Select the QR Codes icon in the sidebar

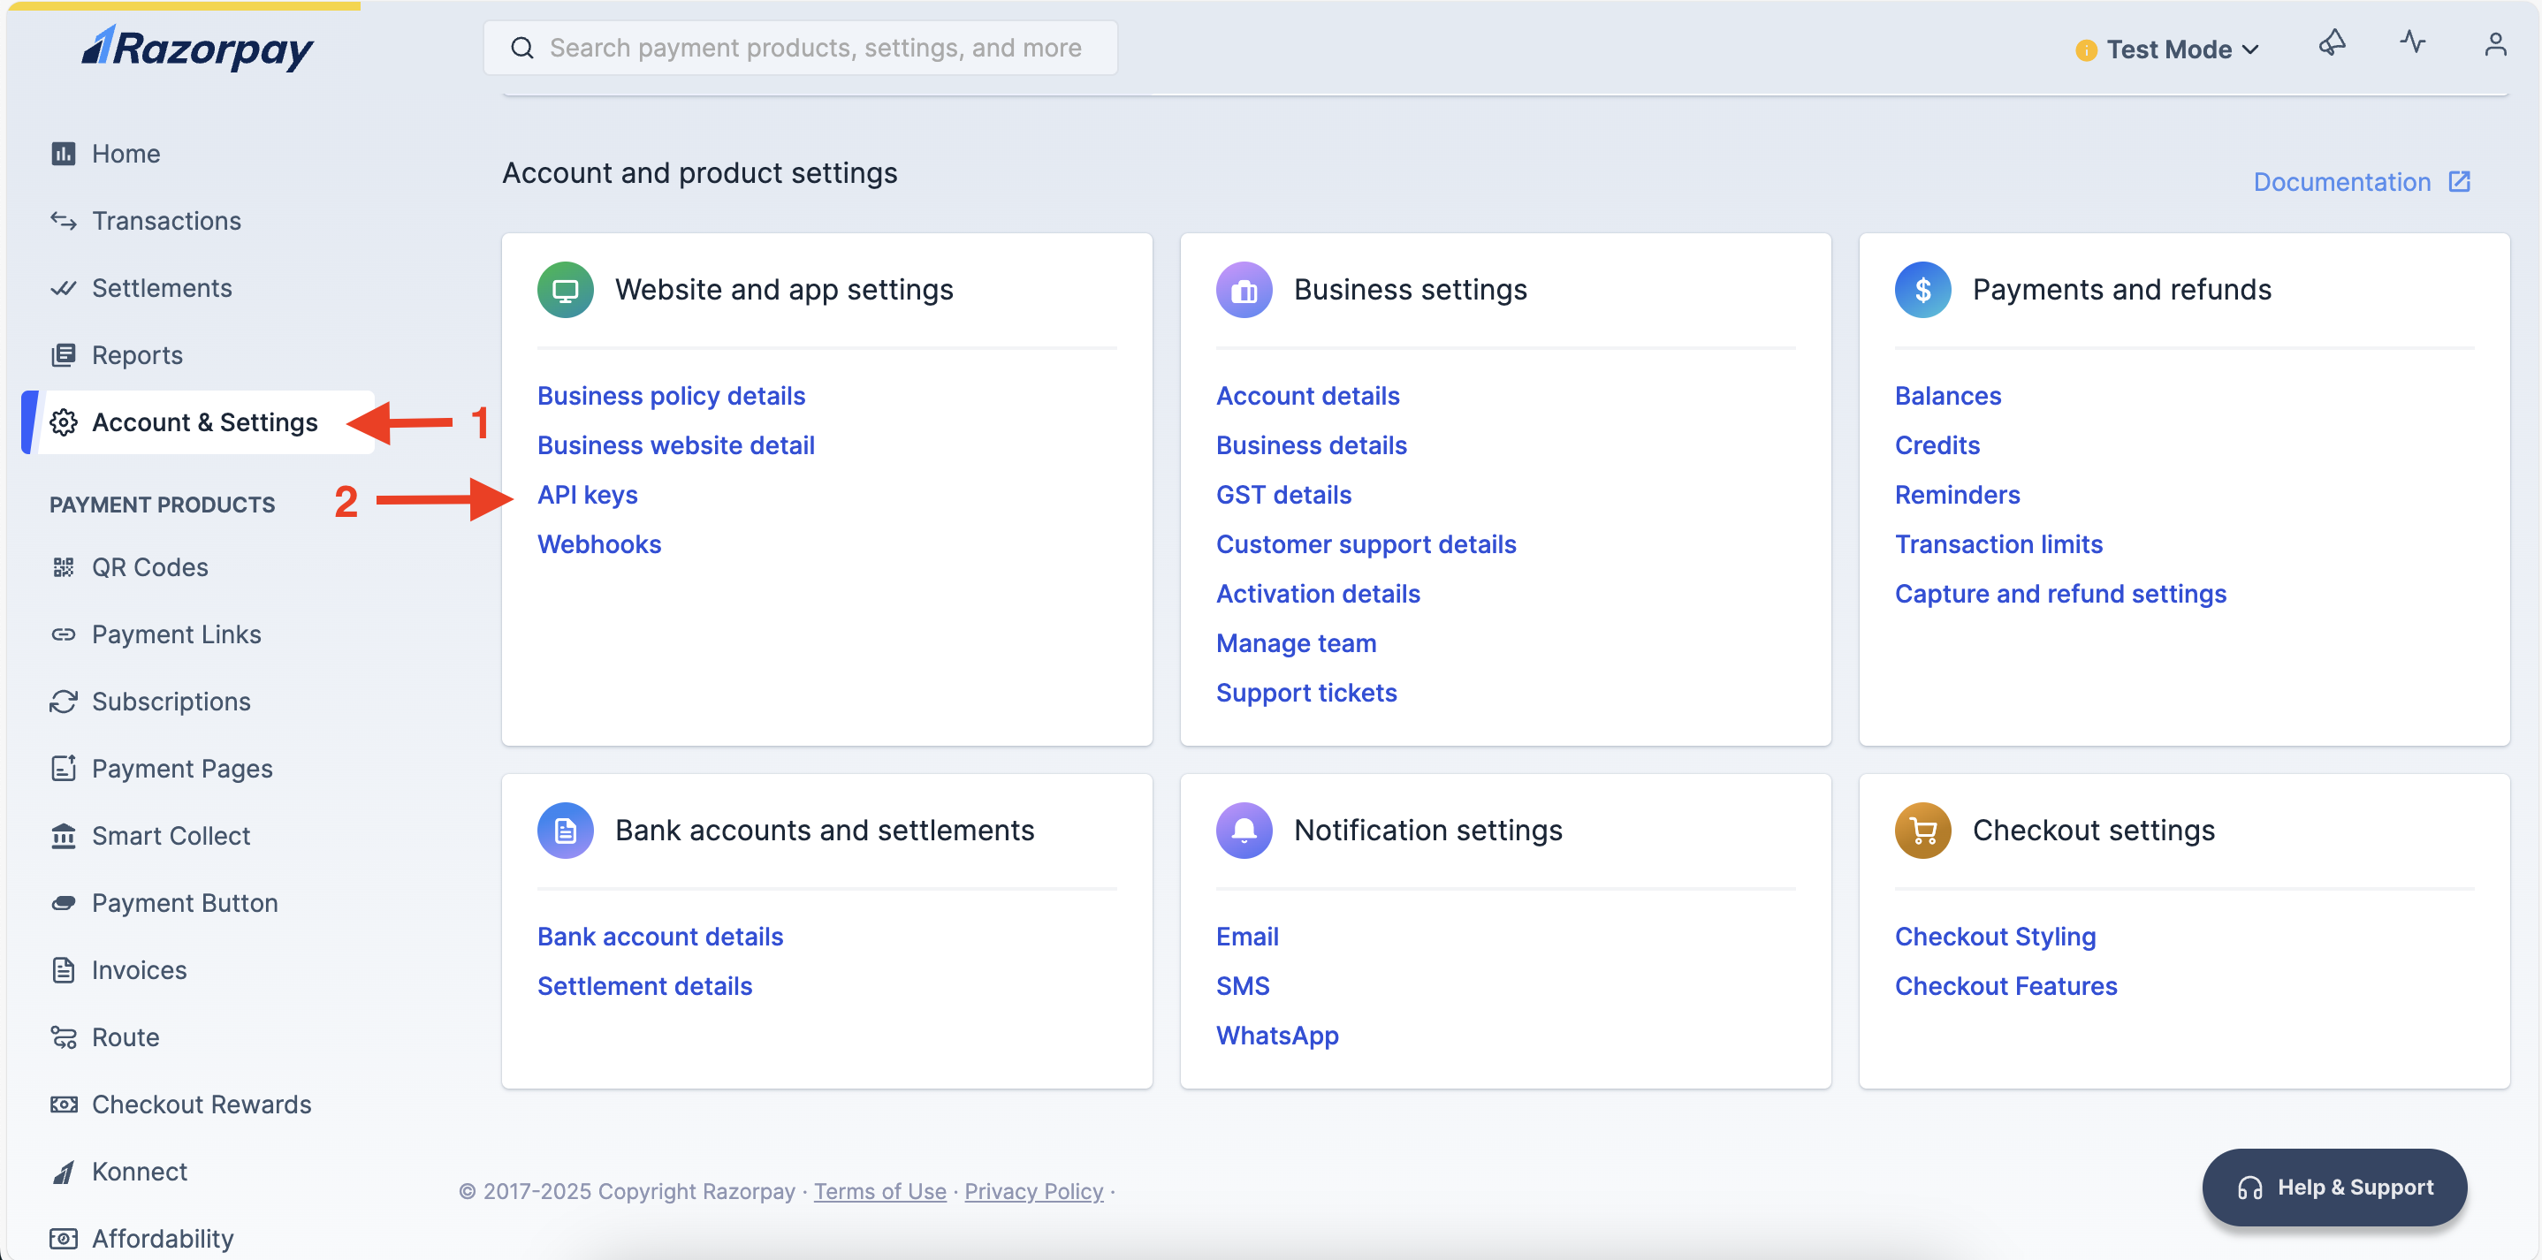point(63,566)
